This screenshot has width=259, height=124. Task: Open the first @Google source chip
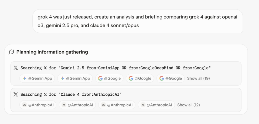click(109, 78)
